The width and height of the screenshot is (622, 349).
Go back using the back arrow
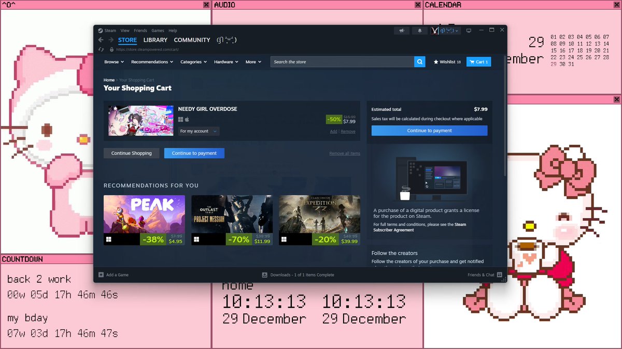click(101, 40)
